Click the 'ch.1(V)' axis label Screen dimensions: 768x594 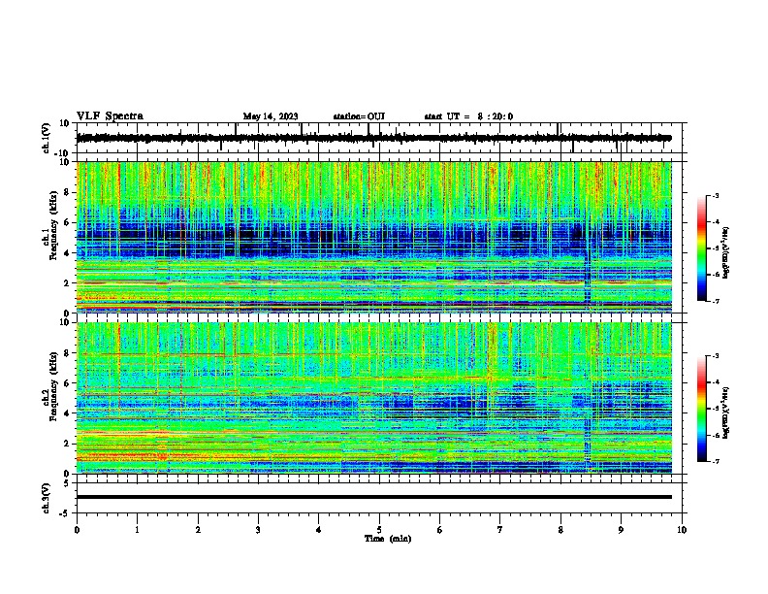tap(47, 138)
